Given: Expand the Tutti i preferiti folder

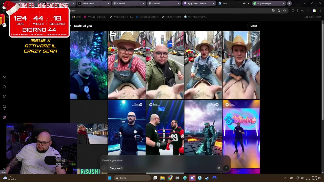Looking at the screenshot, I should click(x=313, y=17).
